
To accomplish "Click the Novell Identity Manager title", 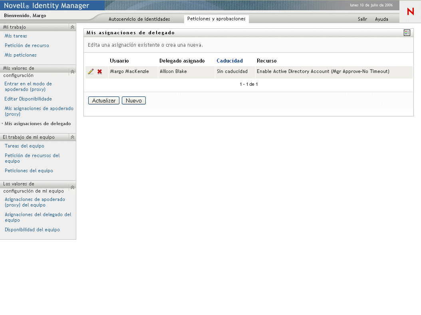I will pyautogui.click(x=46, y=6).
